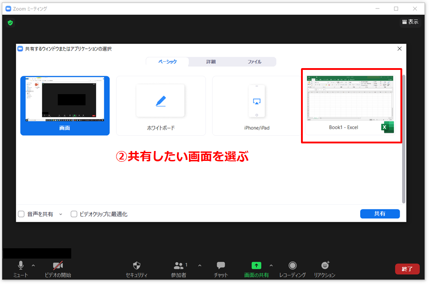Enable the 音声を共有 checkbox
430x285 pixels.
[21, 214]
